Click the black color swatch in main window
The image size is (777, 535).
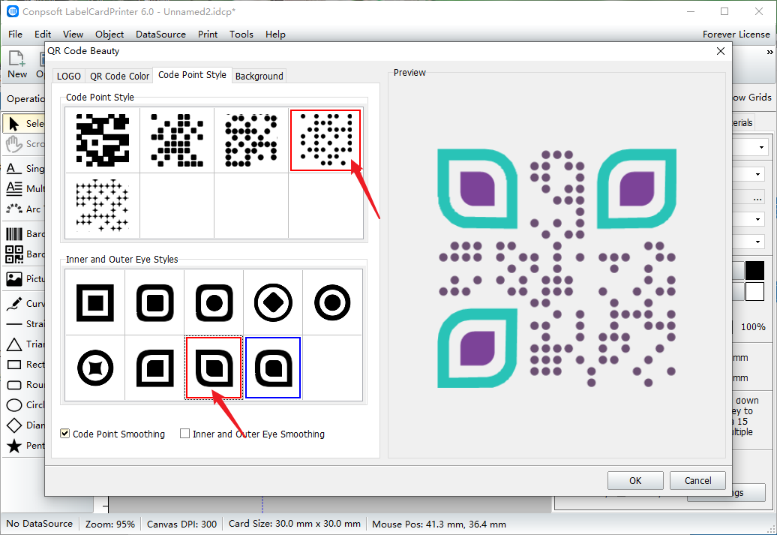pyautogui.click(x=754, y=271)
